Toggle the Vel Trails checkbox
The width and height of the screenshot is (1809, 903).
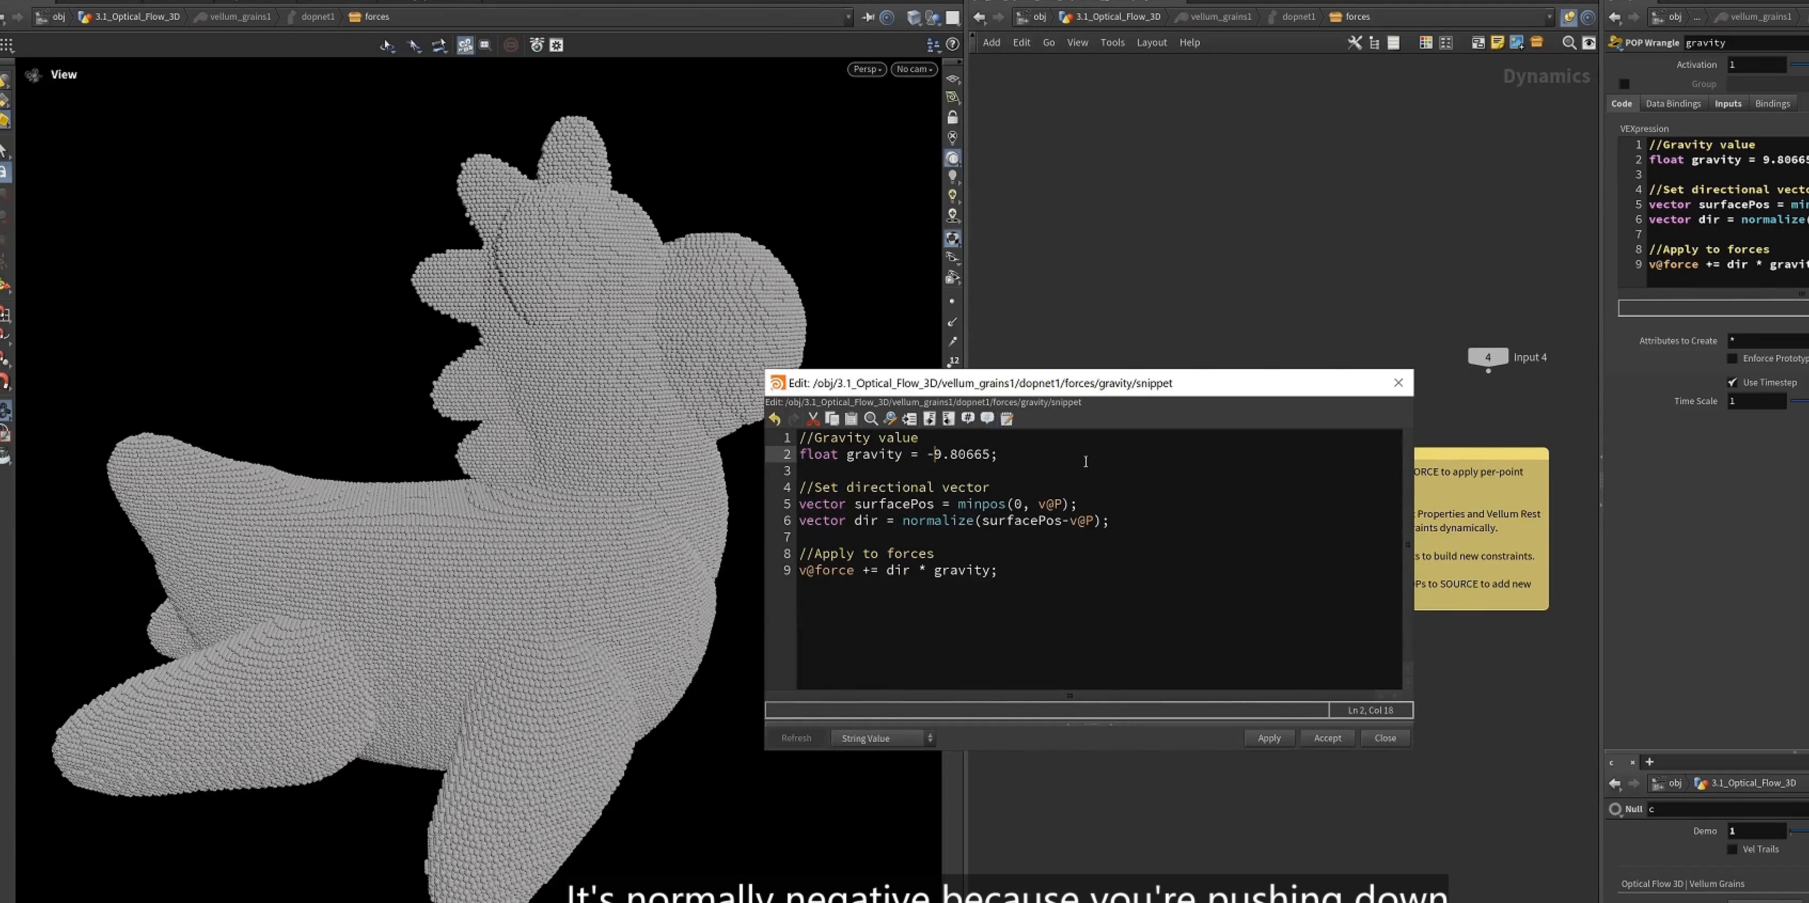pyautogui.click(x=1733, y=850)
